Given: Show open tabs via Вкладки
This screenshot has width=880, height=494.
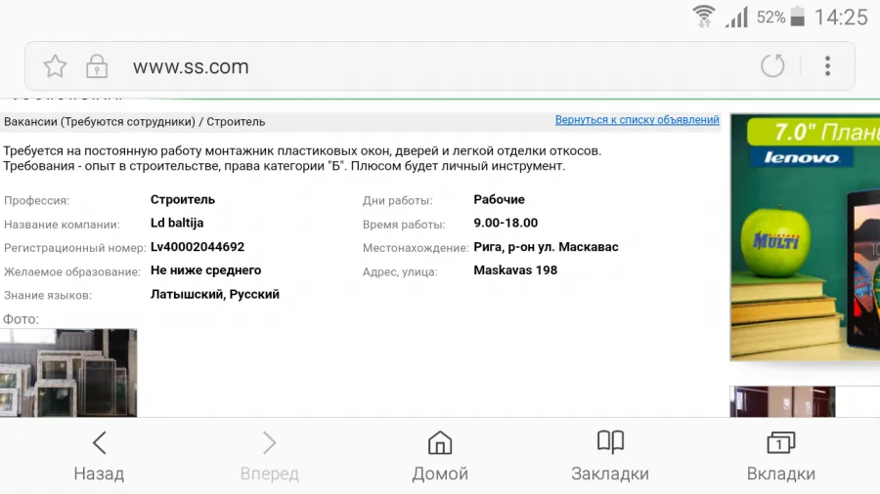Looking at the screenshot, I should coord(780,456).
